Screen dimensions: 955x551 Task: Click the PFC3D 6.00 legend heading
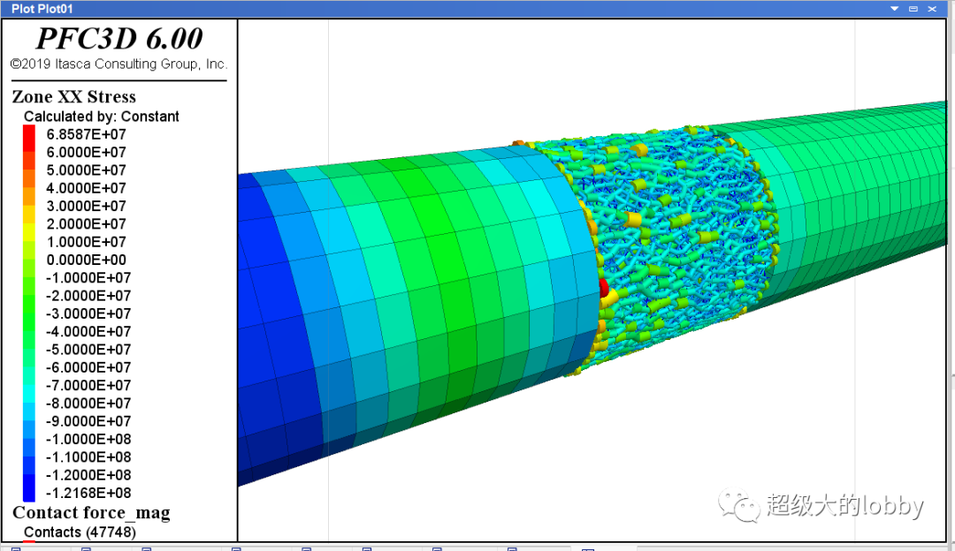(119, 38)
